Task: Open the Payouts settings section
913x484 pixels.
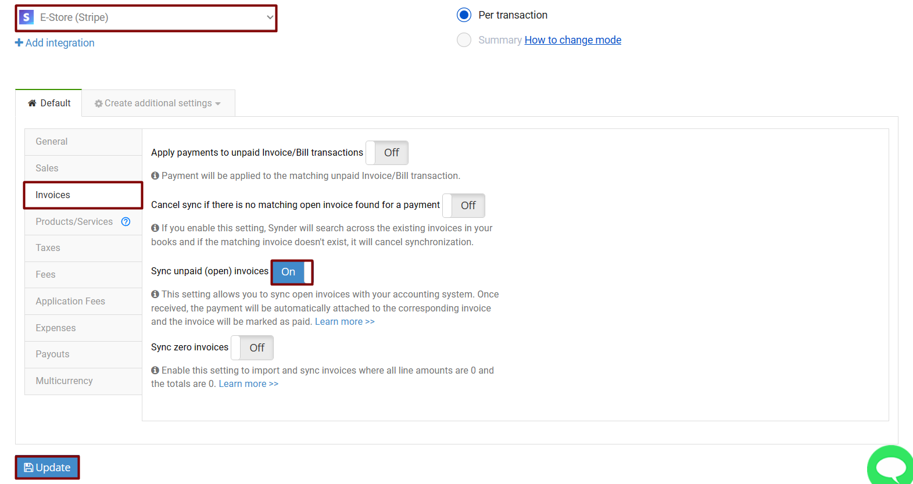Action: click(83, 354)
